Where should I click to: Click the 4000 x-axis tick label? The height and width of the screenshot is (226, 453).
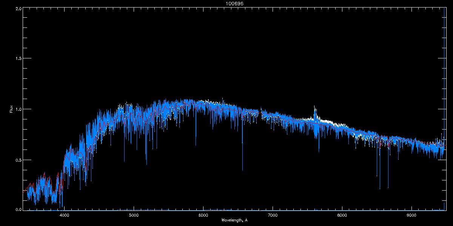coord(64,215)
